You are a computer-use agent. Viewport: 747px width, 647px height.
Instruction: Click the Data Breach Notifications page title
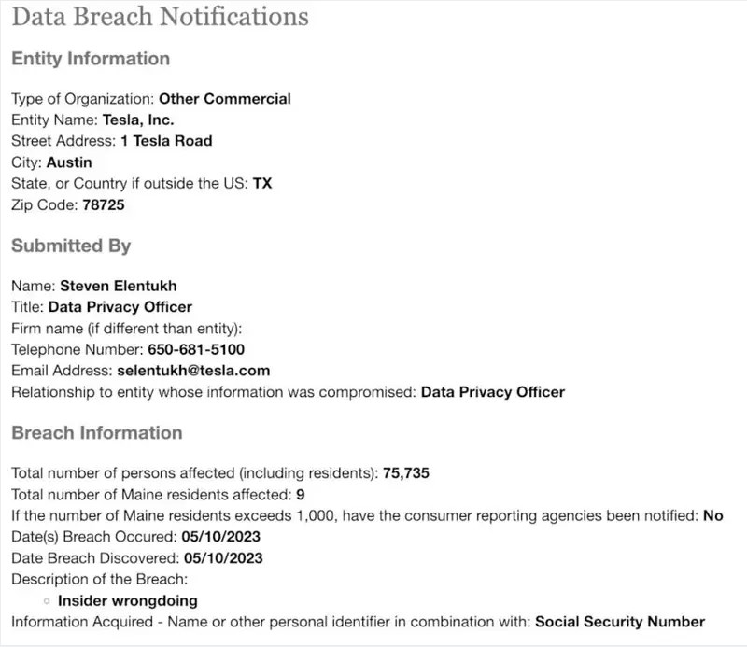(x=160, y=17)
